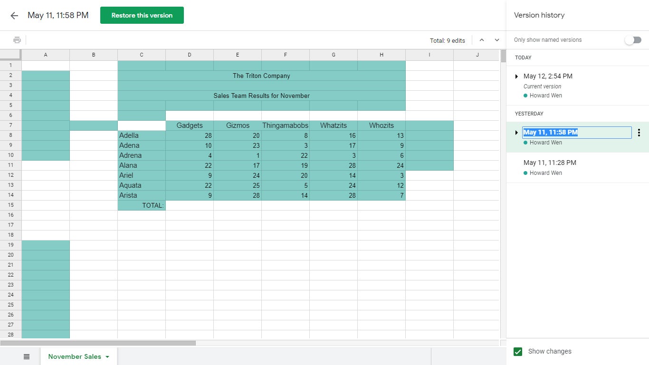649x365 pixels.
Task: Click the print icon
Action: [17, 40]
